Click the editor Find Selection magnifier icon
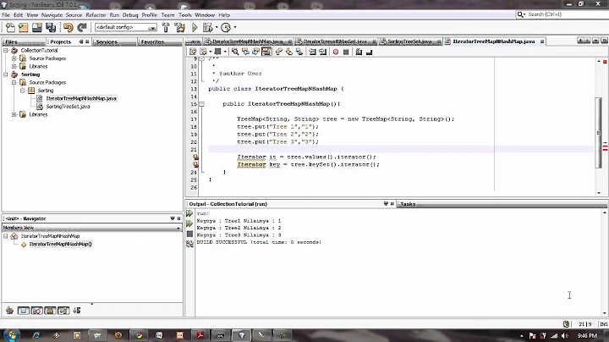This screenshot has height=342, width=609. [235, 52]
